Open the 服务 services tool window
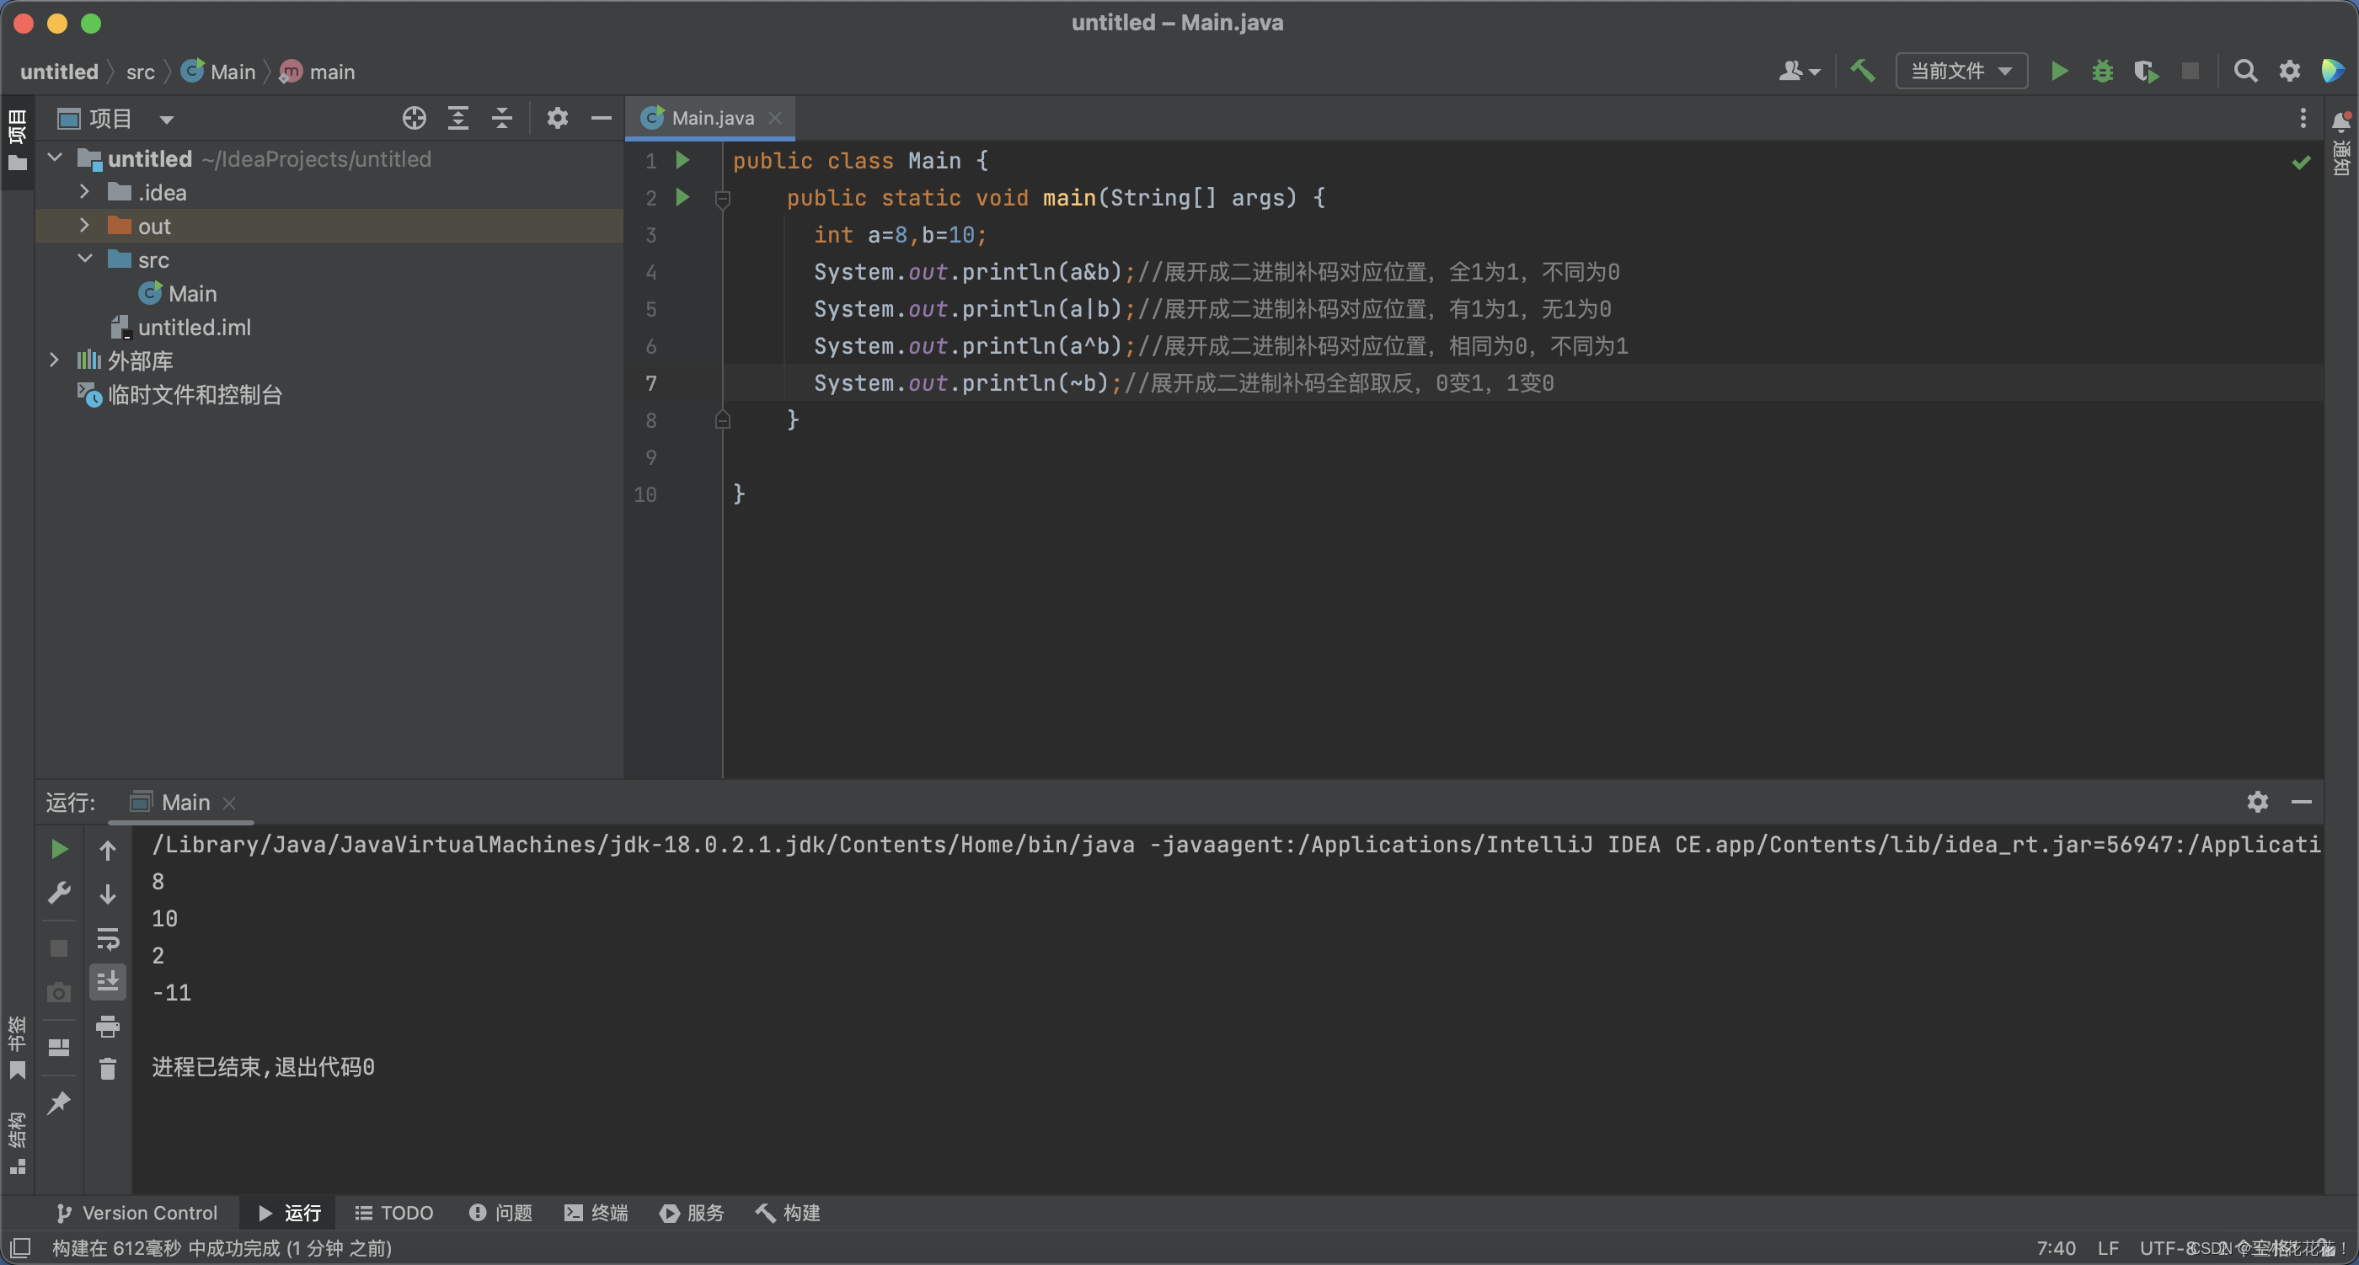2359x1265 pixels. pos(692,1213)
